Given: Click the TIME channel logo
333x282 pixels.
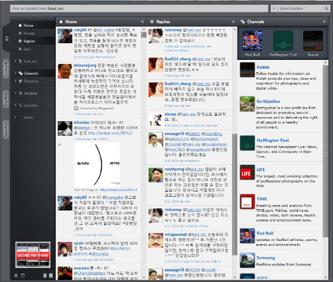Looking at the screenshot, I should [247, 201].
